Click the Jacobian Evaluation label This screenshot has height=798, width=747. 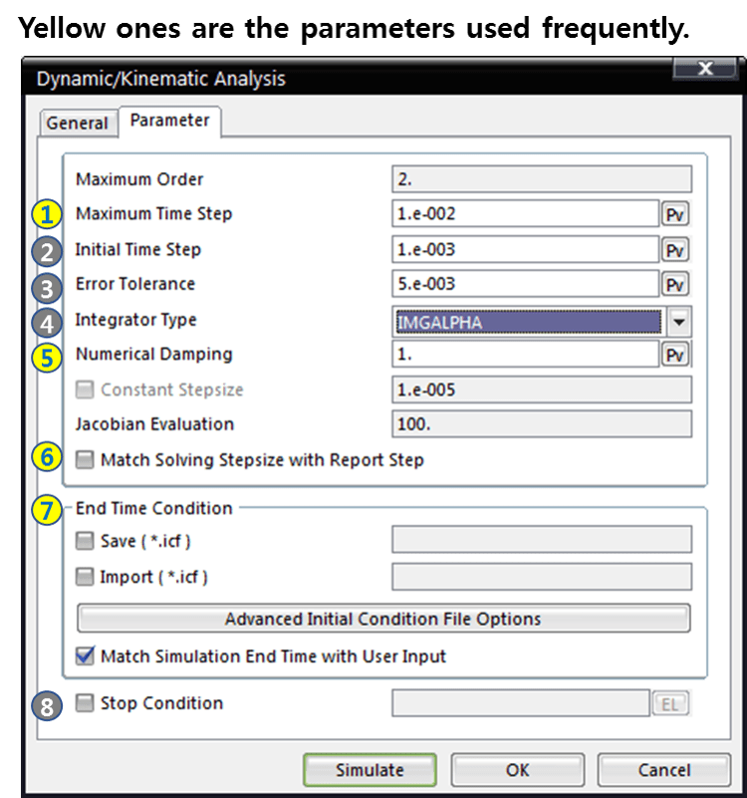(154, 424)
